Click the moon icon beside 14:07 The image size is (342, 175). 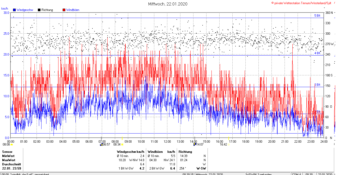tap(195, 144)
